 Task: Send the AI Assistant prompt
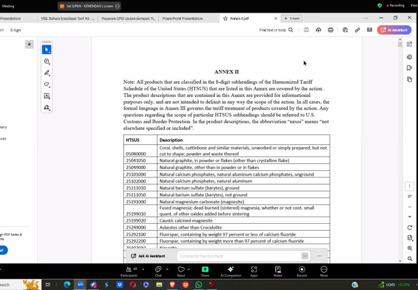click(305, 256)
